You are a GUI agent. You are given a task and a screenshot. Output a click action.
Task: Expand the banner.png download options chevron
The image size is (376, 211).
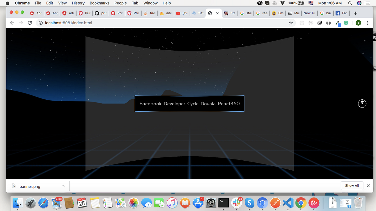tap(63, 186)
